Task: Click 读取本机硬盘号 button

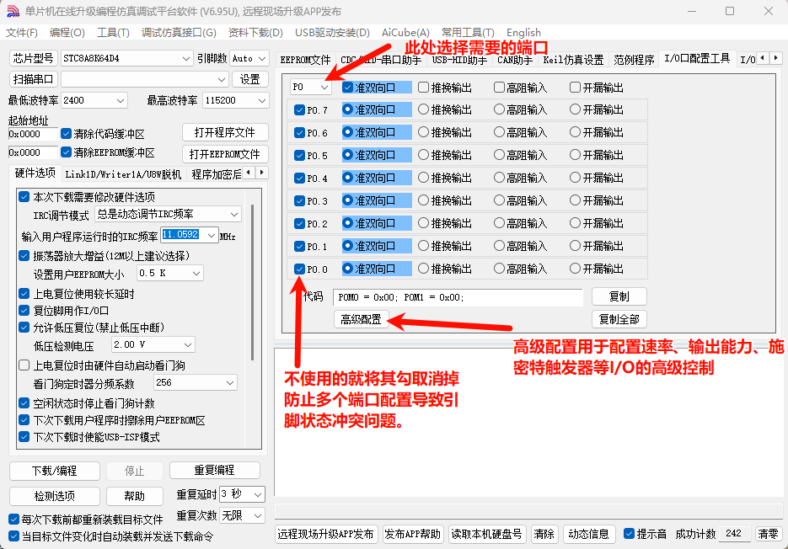Action: tap(486, 534)
